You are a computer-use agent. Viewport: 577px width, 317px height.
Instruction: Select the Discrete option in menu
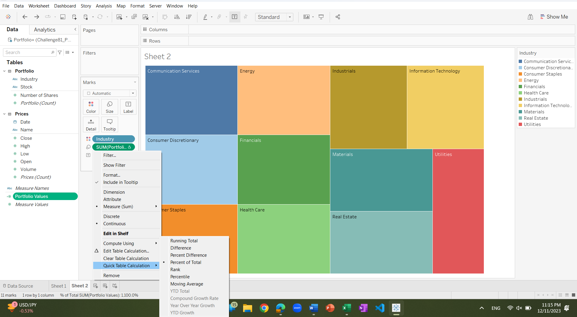tap(111, 217)
